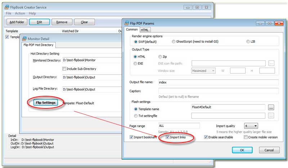This screenshot has height=168, width=288.
Task: Click the Output file name field
Action: (219, 82)
